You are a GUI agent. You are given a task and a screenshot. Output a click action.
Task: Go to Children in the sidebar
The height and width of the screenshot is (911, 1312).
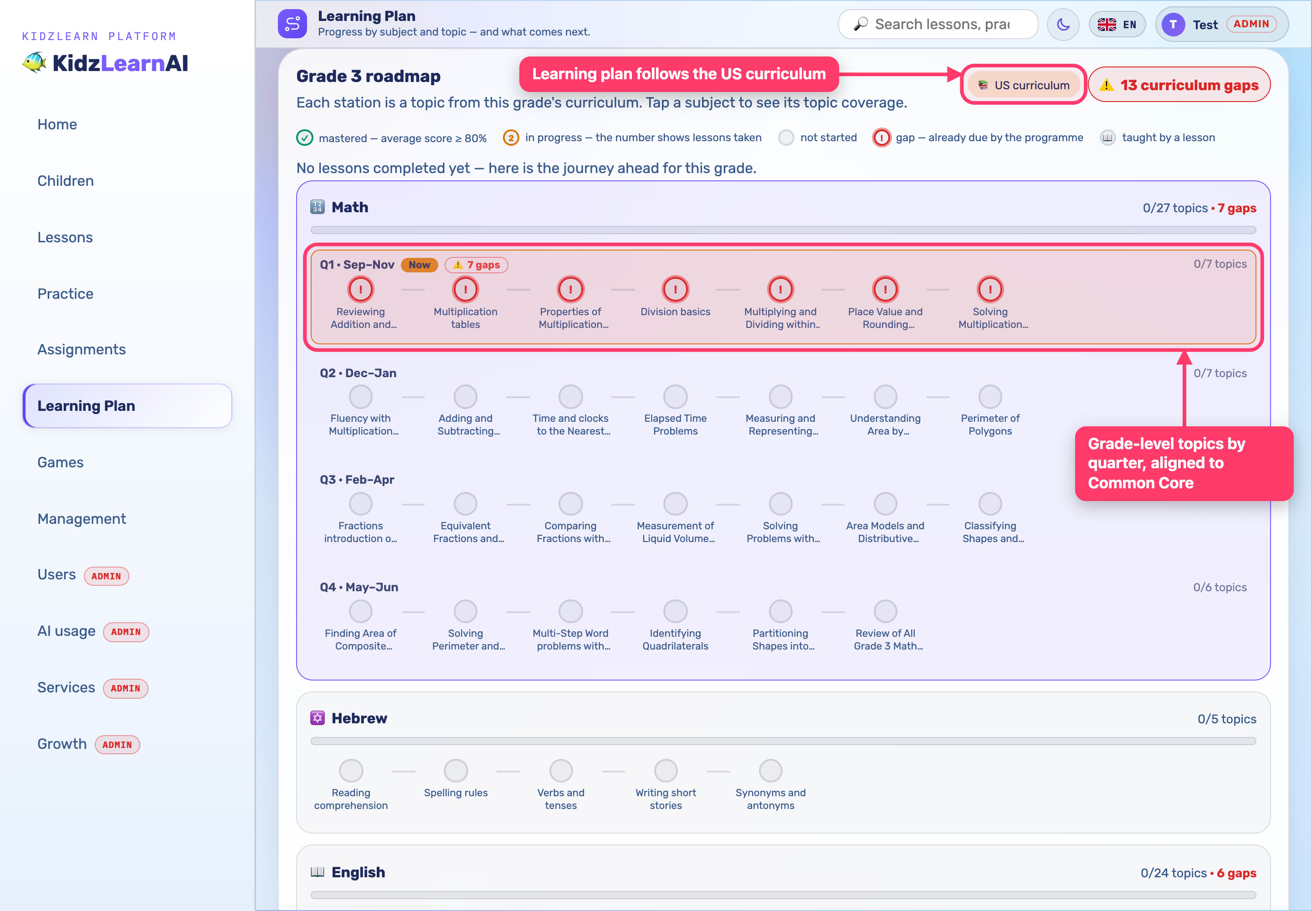click(65, 181)
